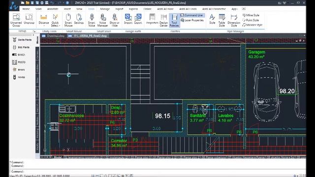Click the Help info icon in the title bar

(x=67, y=3)
